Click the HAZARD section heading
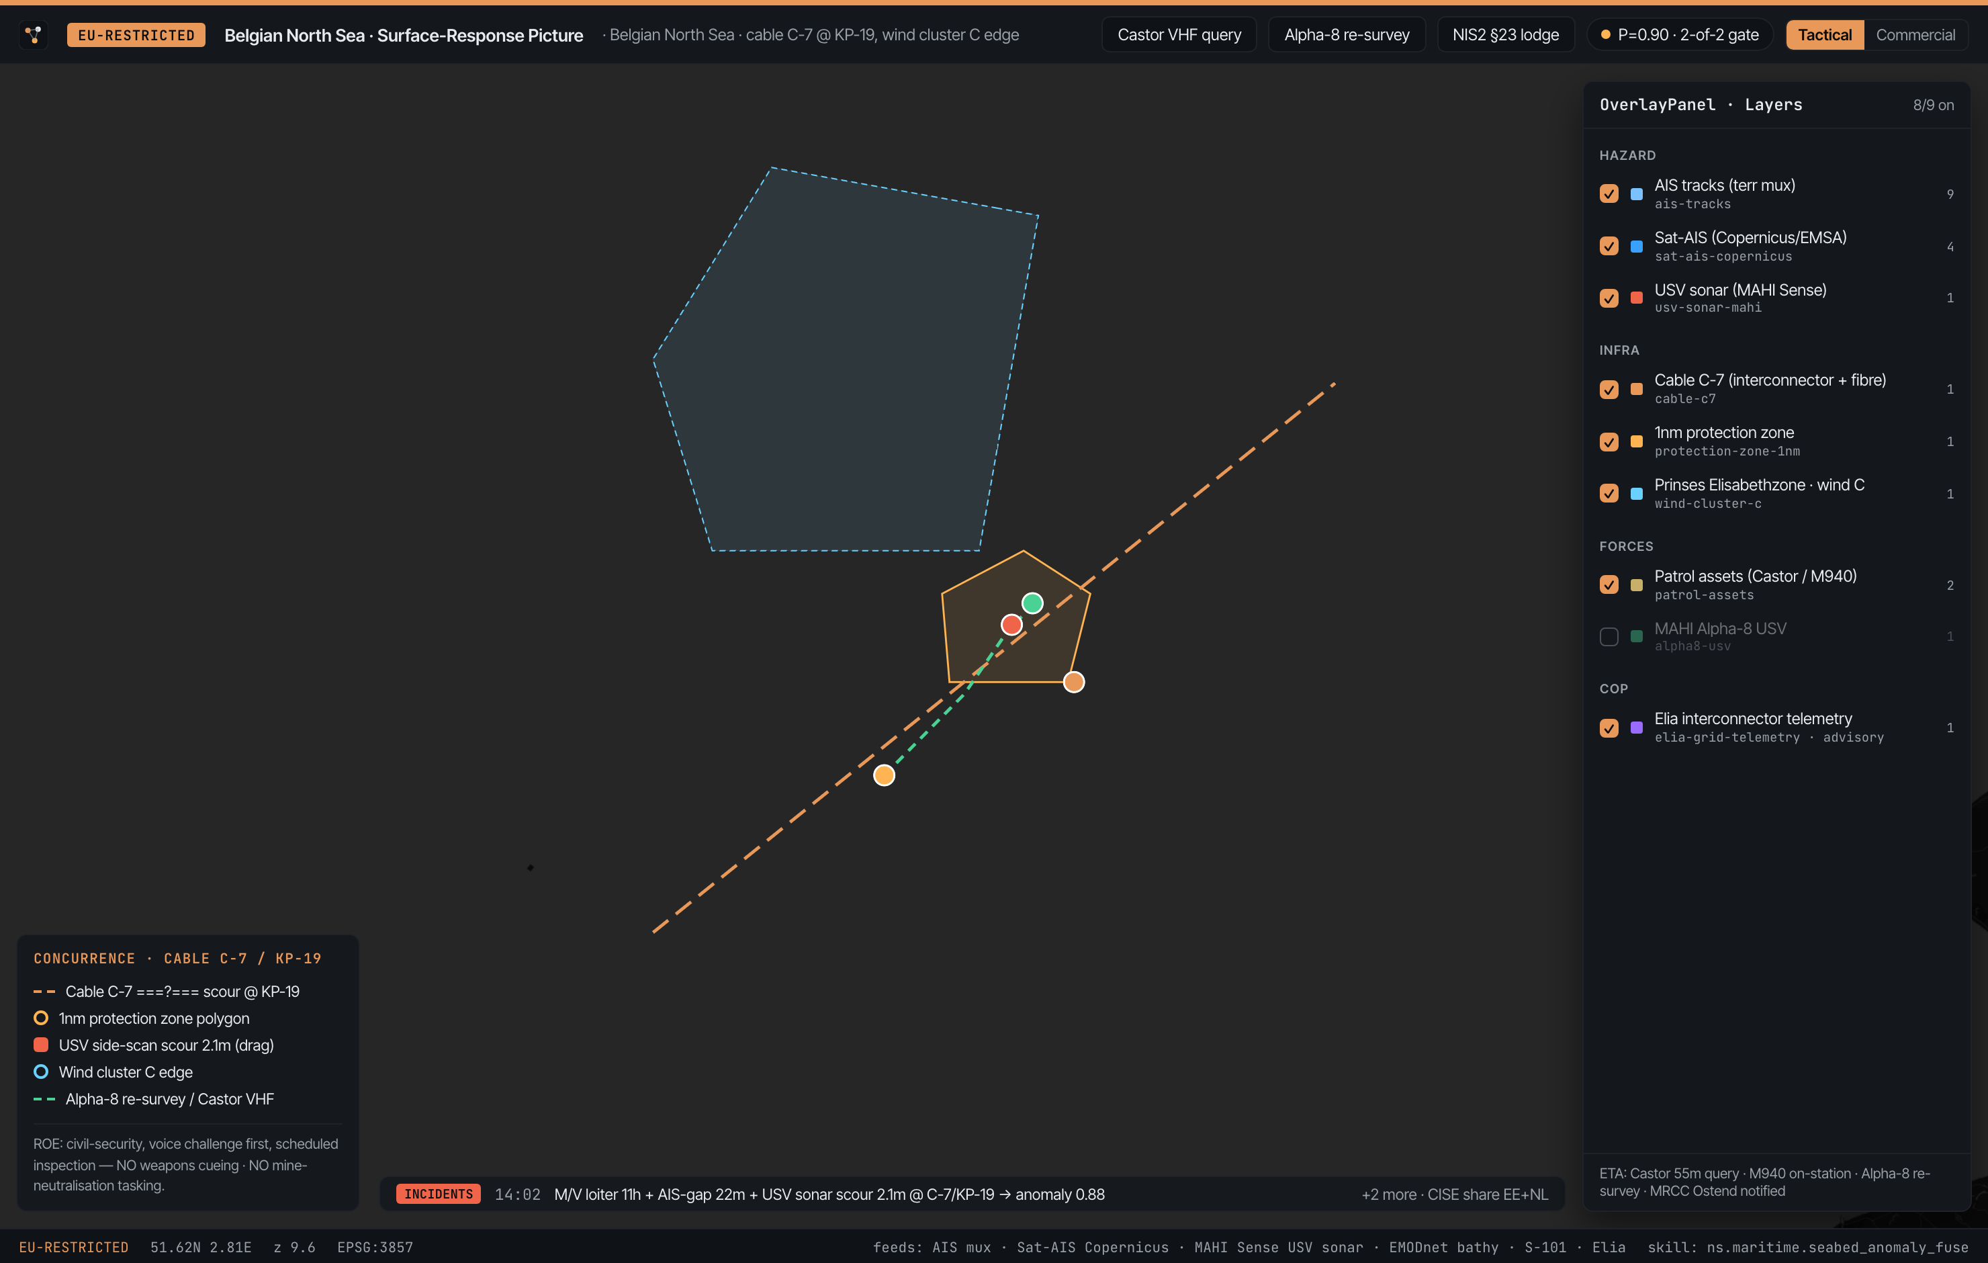Image resolution: width=1988 pixels, height=1263 pixels. click(x=1627, y=155)
